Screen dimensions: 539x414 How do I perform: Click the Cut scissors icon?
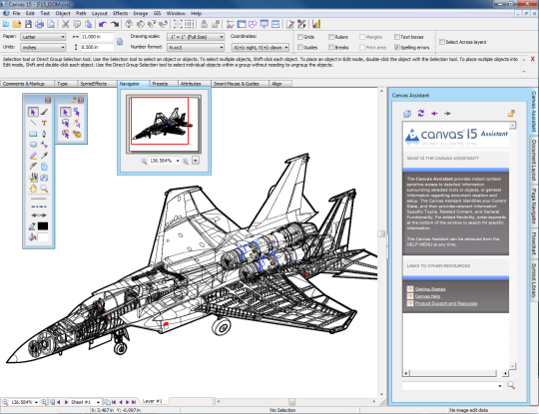pos(65,24)
